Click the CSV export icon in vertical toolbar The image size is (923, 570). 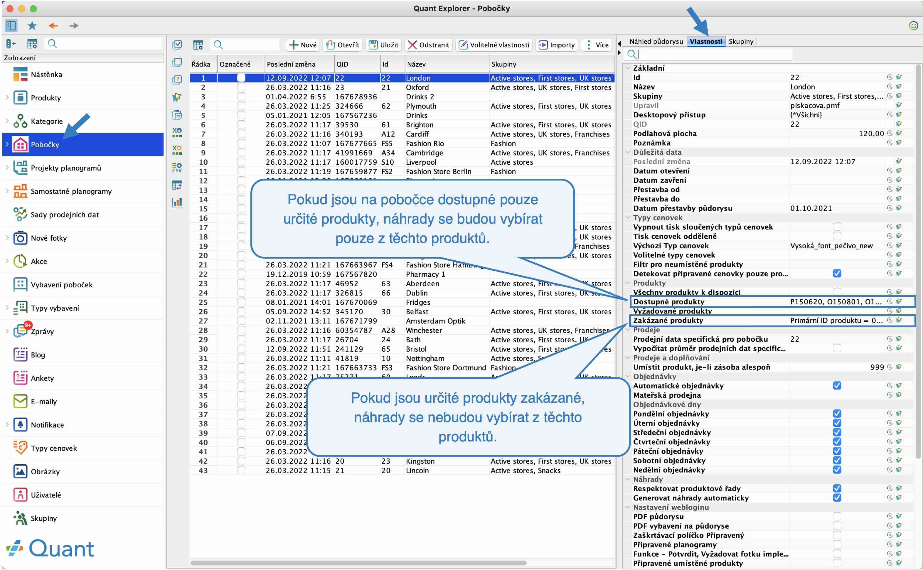click(177, 168)
